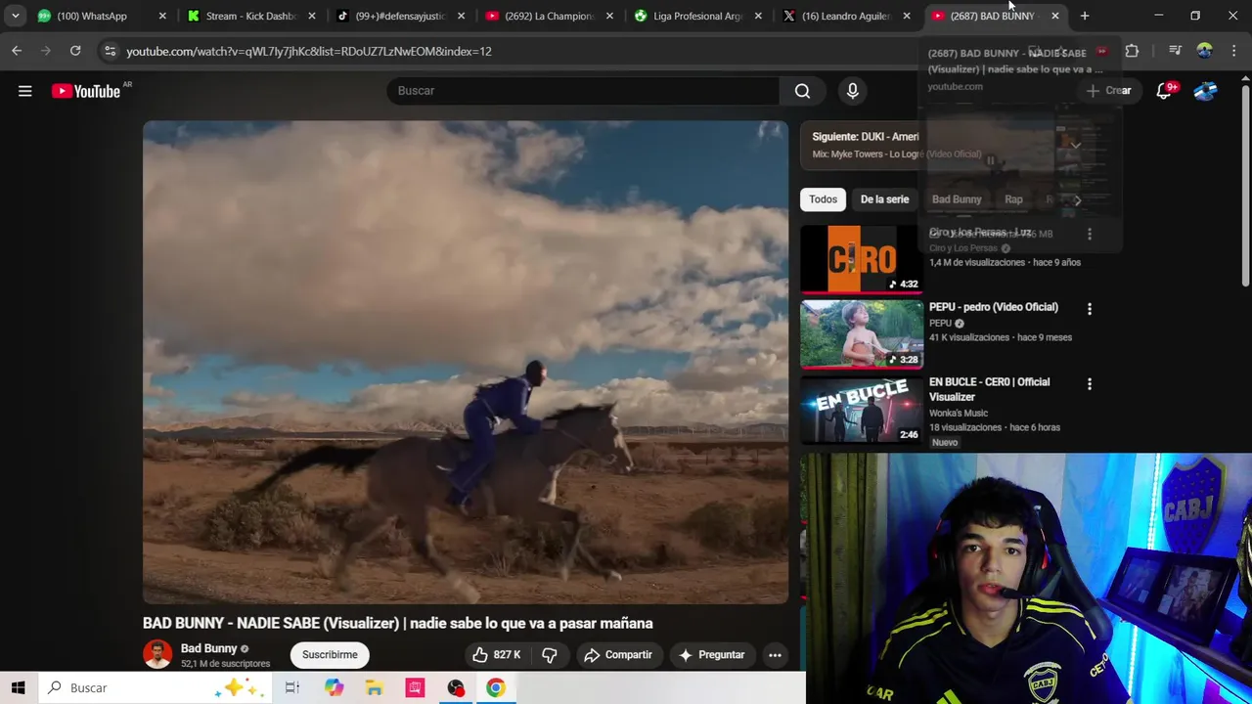The image size is (1252, 704).
Task: Open the tab search dropdown arrow
Action: pyautogui.click(x=15, y=16)
